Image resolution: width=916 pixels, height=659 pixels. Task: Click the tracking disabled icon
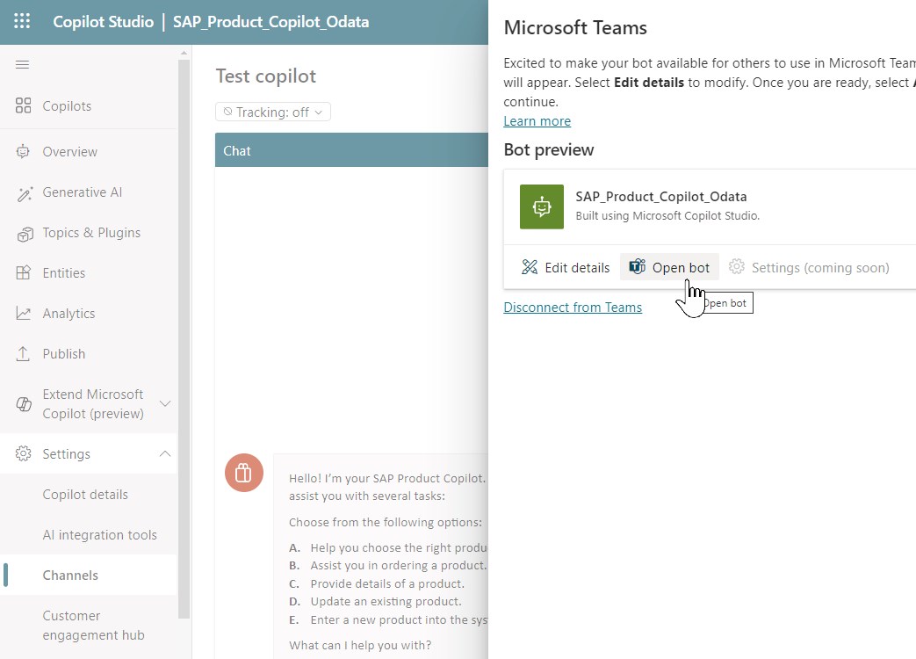pyautogui.click(x=227, y=111)
